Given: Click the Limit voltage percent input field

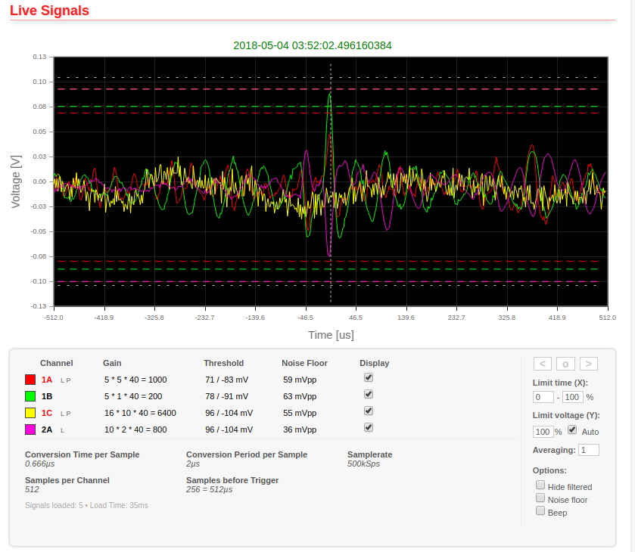Looking at the screenshot, I should [543, 432].
